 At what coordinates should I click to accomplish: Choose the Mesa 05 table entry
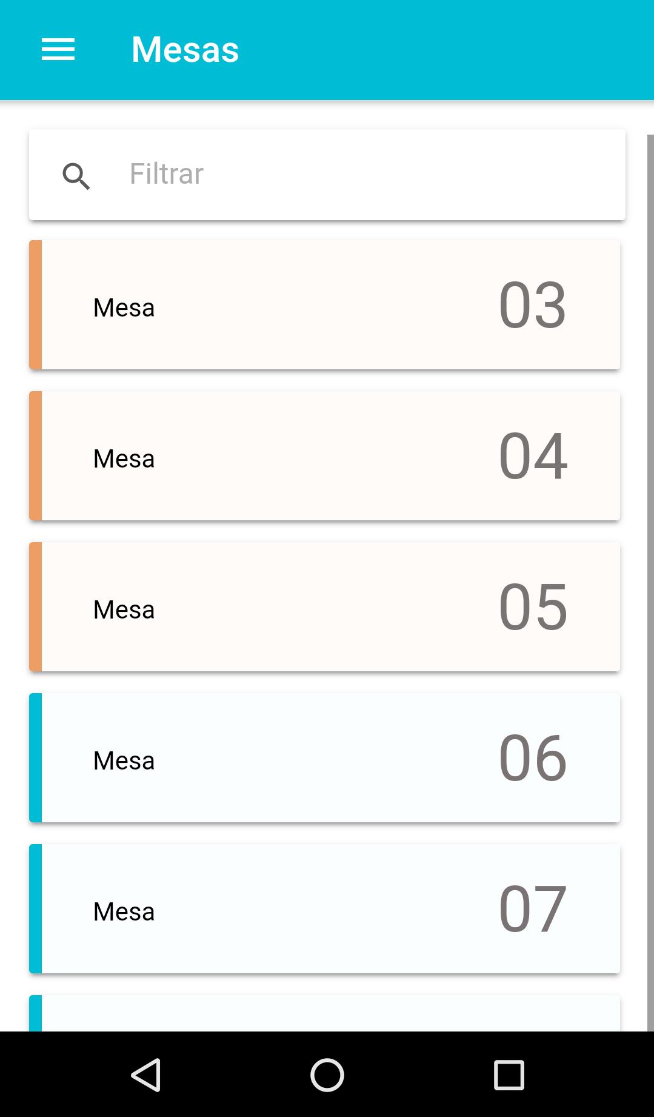[325, 606]
